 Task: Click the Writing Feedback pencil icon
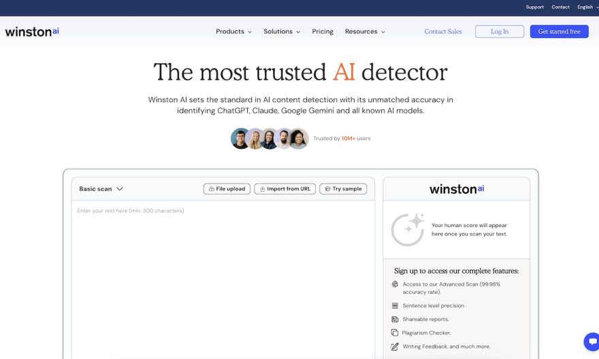pyautogui.click(x=395, y=346)
